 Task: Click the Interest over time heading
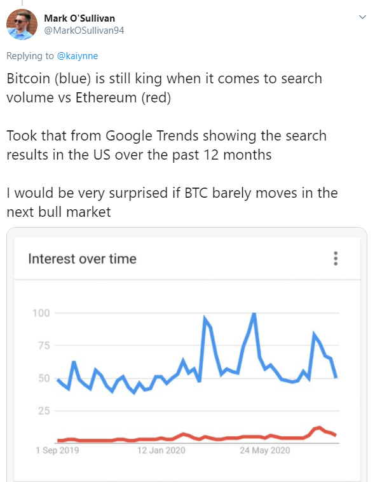coord(82,259)
